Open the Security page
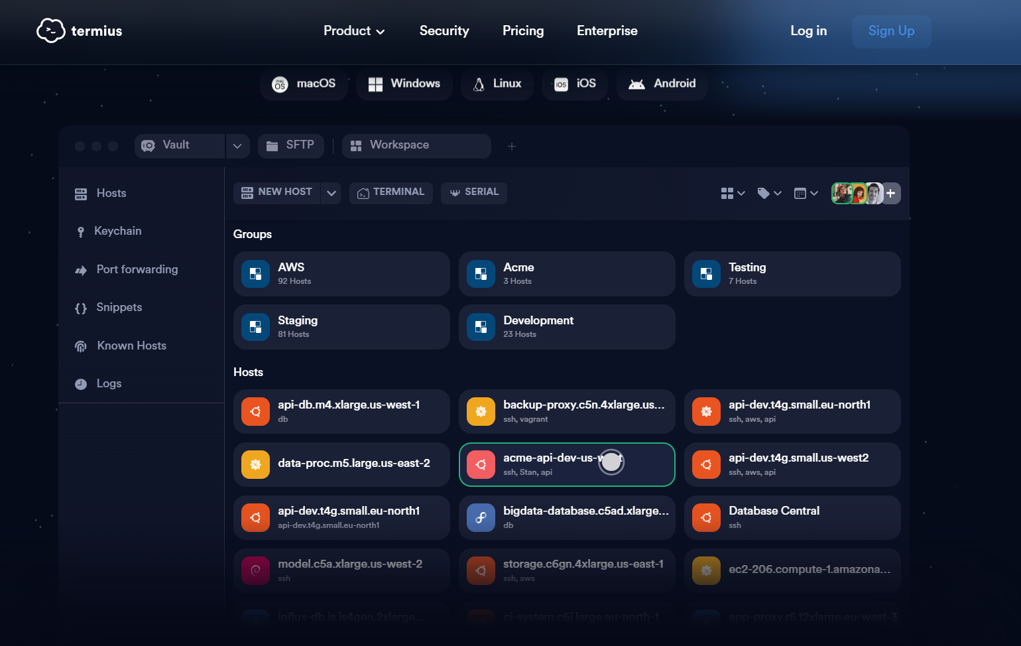This screenshot has width=1021, height=646. click(444, 31)
